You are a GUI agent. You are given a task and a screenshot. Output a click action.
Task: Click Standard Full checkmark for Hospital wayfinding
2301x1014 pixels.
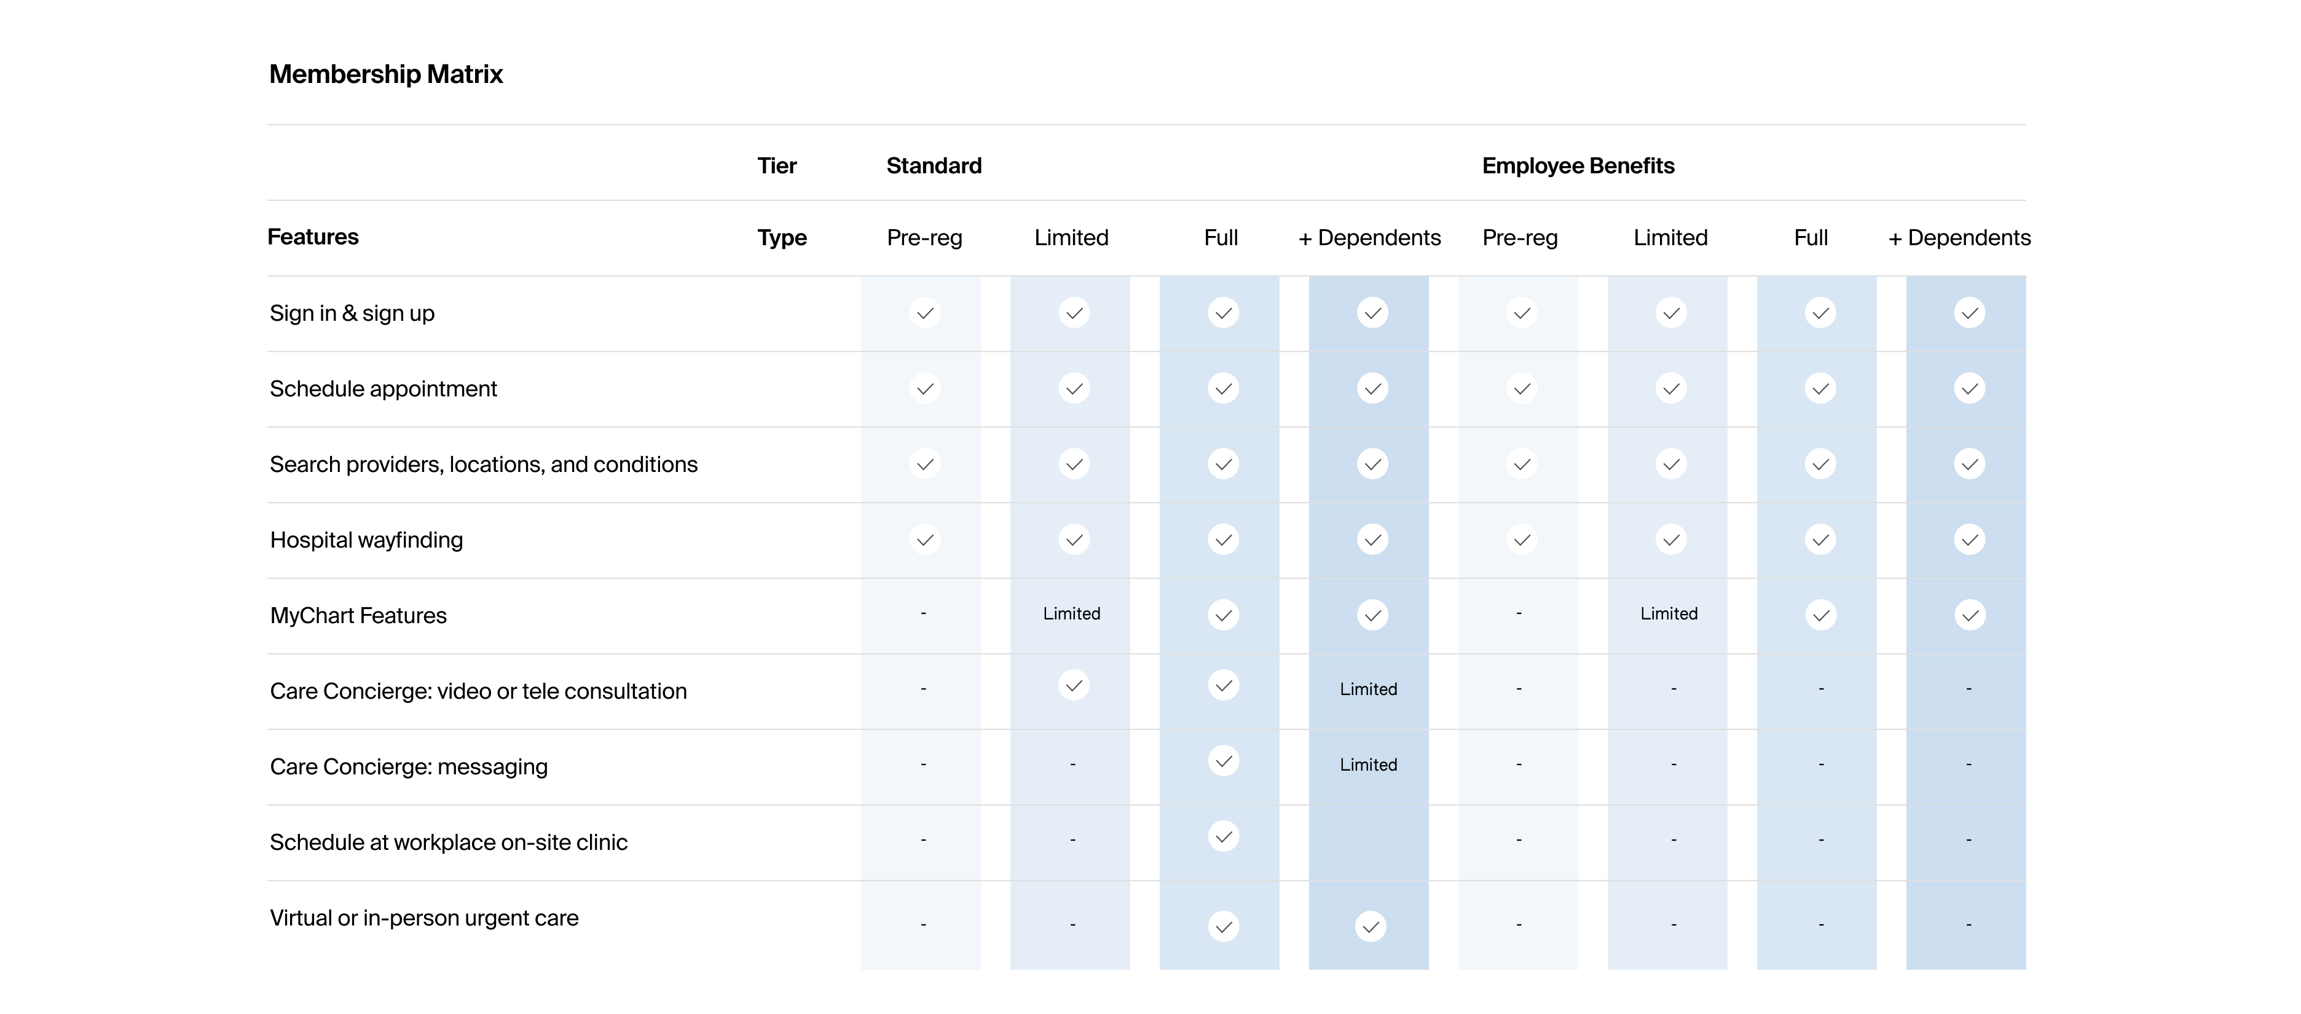click(x=1223, y=540)
